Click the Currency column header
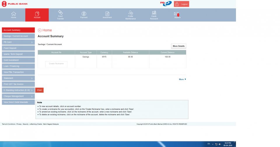This screenshot has width=280, height=147. pyautogui.click(x=104, y=52)
